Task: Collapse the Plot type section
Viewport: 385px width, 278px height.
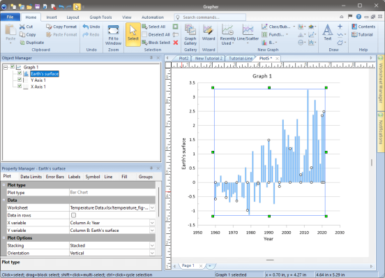Action: [4, 185]
